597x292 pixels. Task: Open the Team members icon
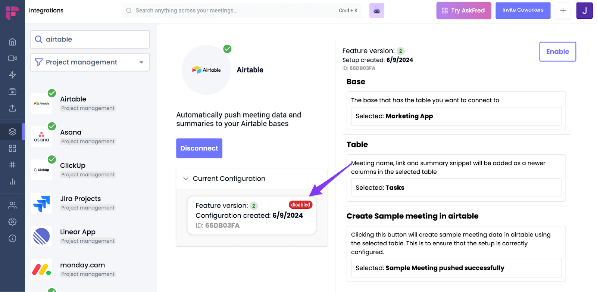click(12, 205)
